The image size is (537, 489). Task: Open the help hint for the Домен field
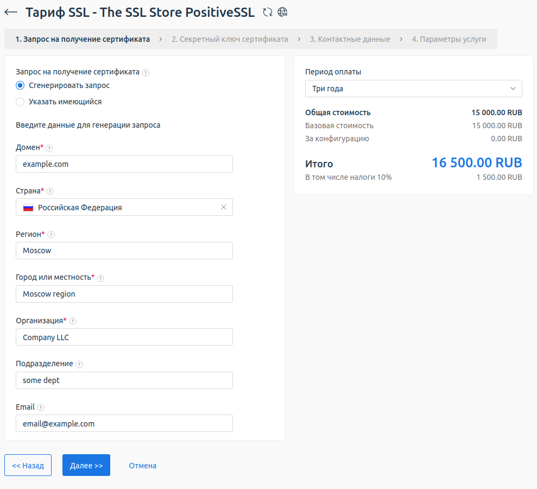(49, 148)
